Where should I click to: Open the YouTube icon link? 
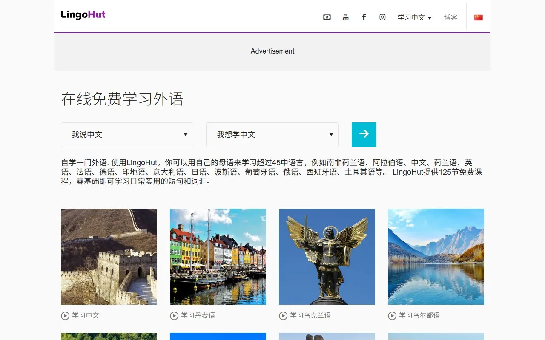click(345, 17)
